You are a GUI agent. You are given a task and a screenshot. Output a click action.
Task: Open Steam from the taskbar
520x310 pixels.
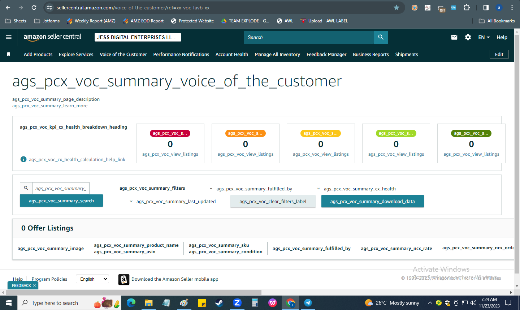(x=219, y=303)
